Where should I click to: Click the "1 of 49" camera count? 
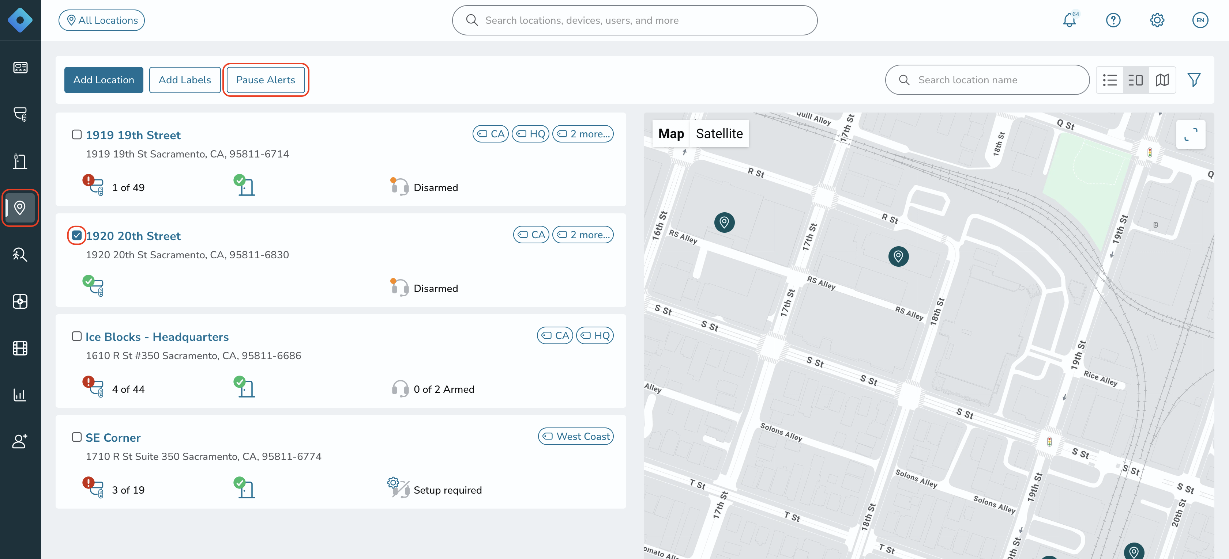coord(128,188)
